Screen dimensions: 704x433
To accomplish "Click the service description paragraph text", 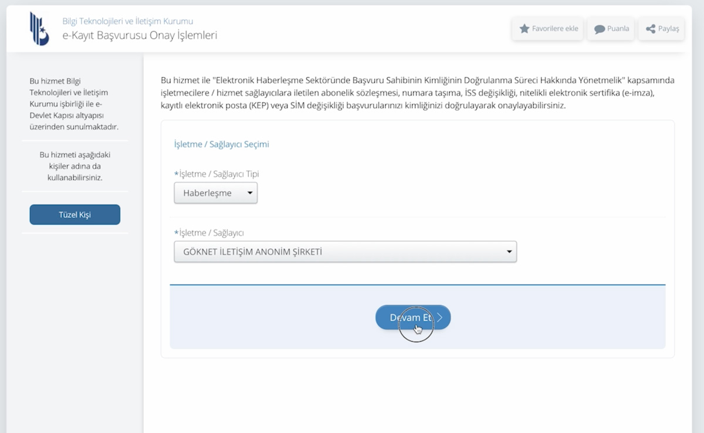I will (x=417, y=93).
